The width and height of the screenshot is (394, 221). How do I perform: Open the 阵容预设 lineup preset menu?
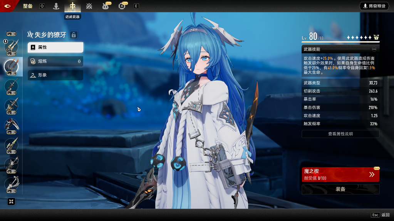click(x=374, y=6)
